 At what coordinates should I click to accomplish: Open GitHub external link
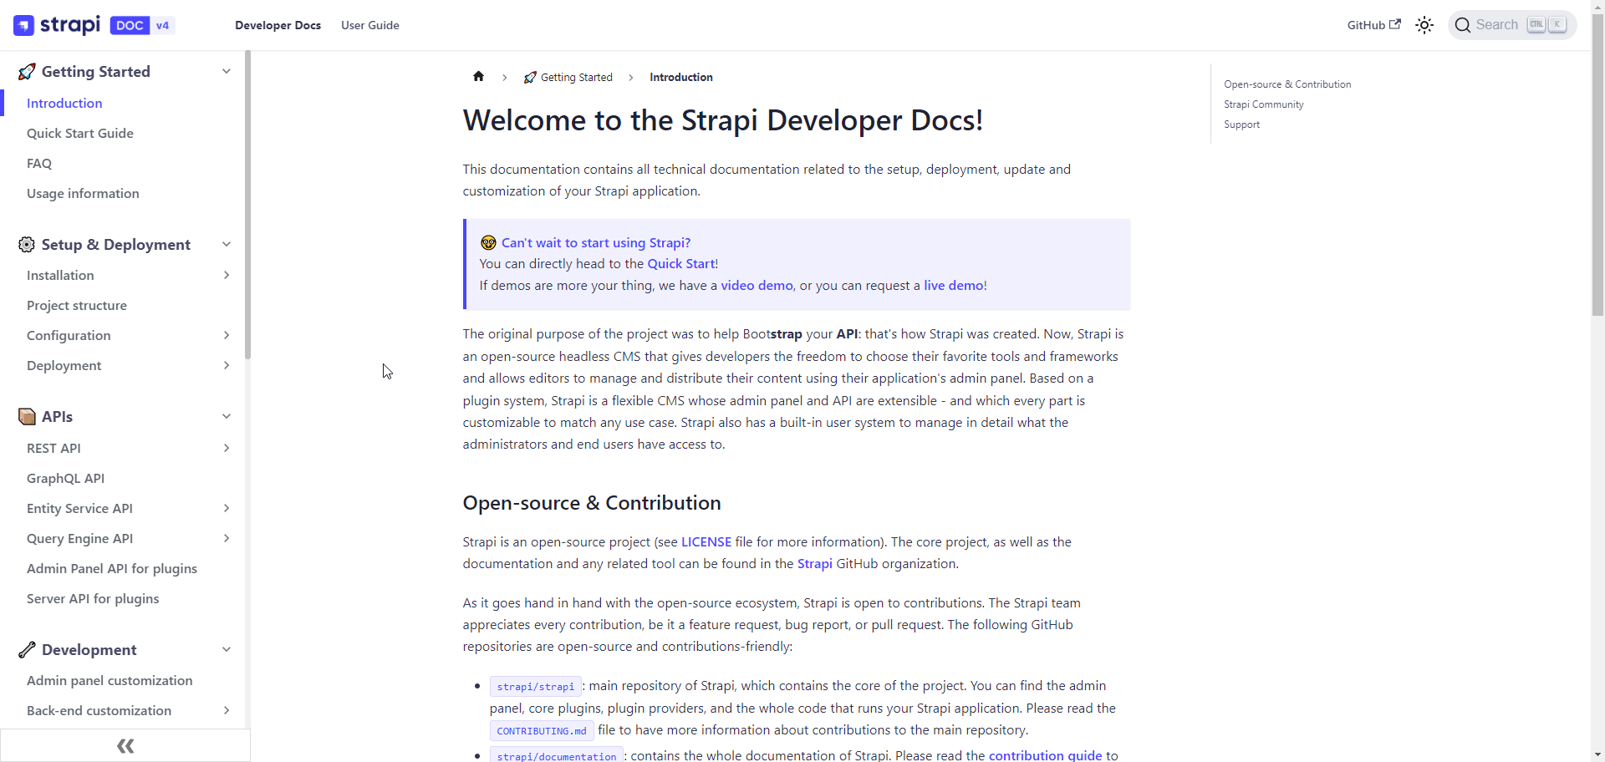(x=1373, y=25)
